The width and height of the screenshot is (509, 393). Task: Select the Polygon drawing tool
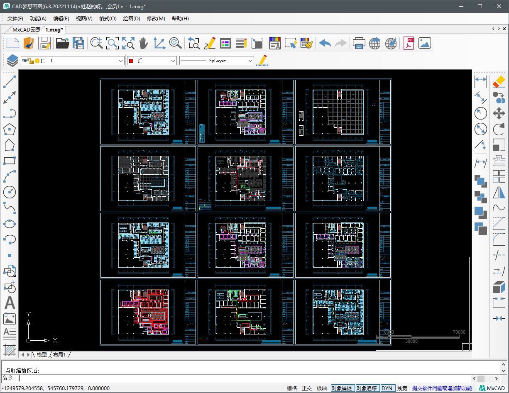9,129
